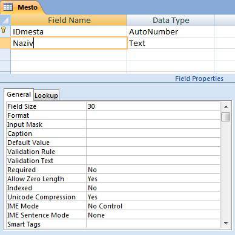Click the Data Type column header
Image resolution: width=235 pixels, height=235 pixels.
click(171, 20)
